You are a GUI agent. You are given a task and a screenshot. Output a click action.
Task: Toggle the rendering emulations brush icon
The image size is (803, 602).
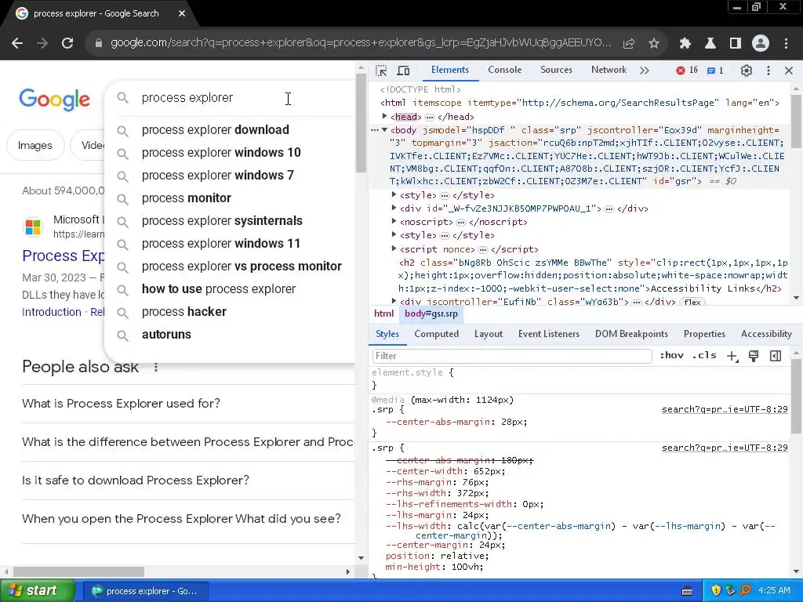point(754,357)
